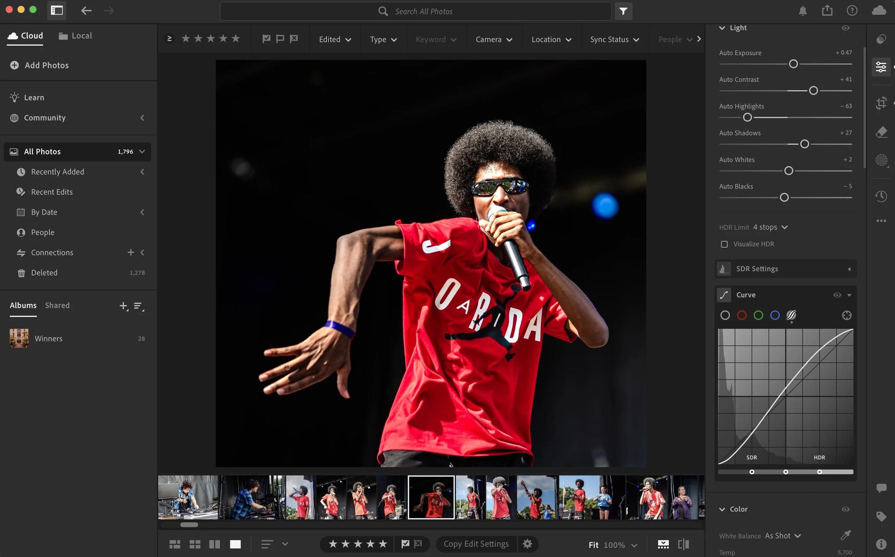This screenshot has height=557, width=895.
Task: Open the Keywords tag panel
Action: coord(881,517)
